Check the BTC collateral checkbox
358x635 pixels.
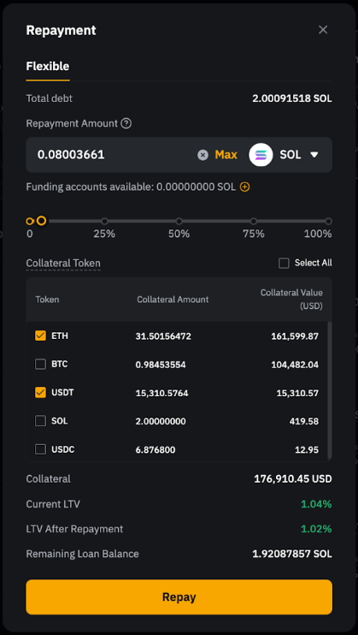click(x=40, y=365)
